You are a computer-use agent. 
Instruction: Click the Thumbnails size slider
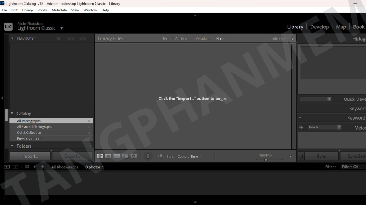point(266,160)
